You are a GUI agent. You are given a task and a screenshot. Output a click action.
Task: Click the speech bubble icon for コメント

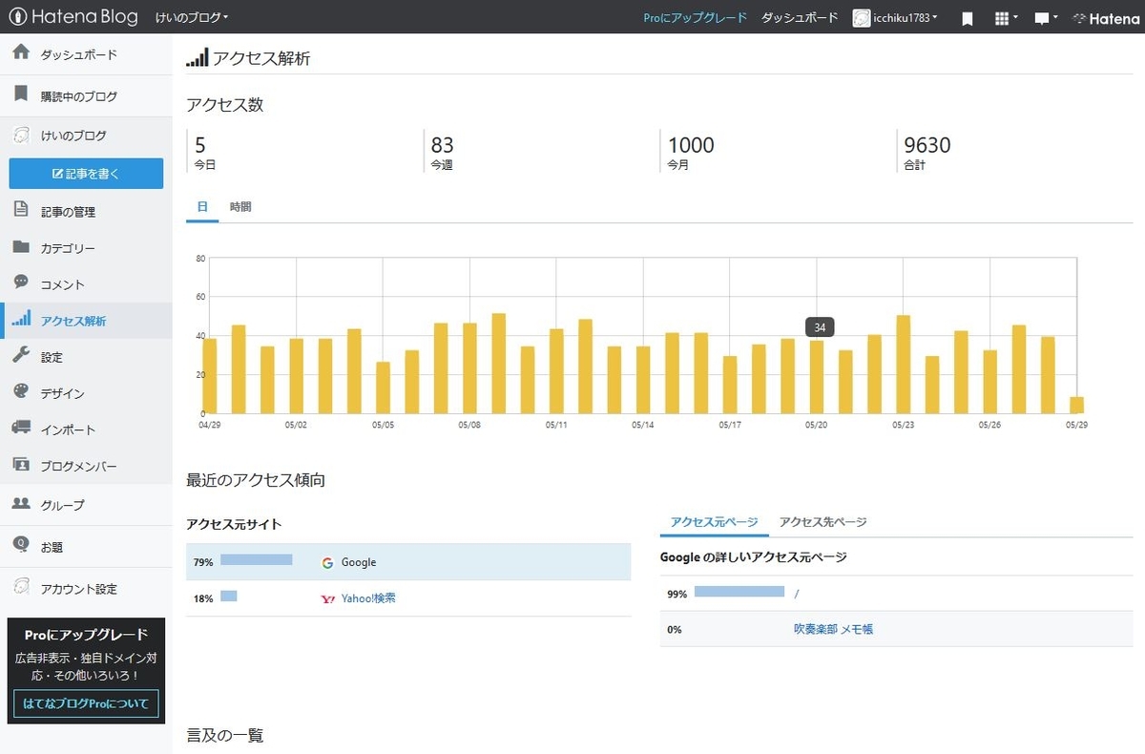tap(21, 283)
